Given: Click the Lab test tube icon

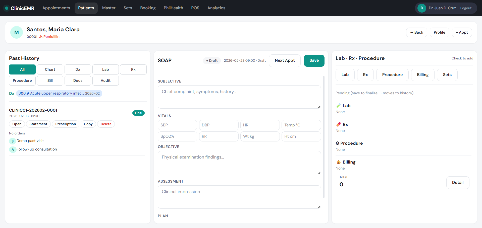Looking at the screenshot, I should point(339,106).
